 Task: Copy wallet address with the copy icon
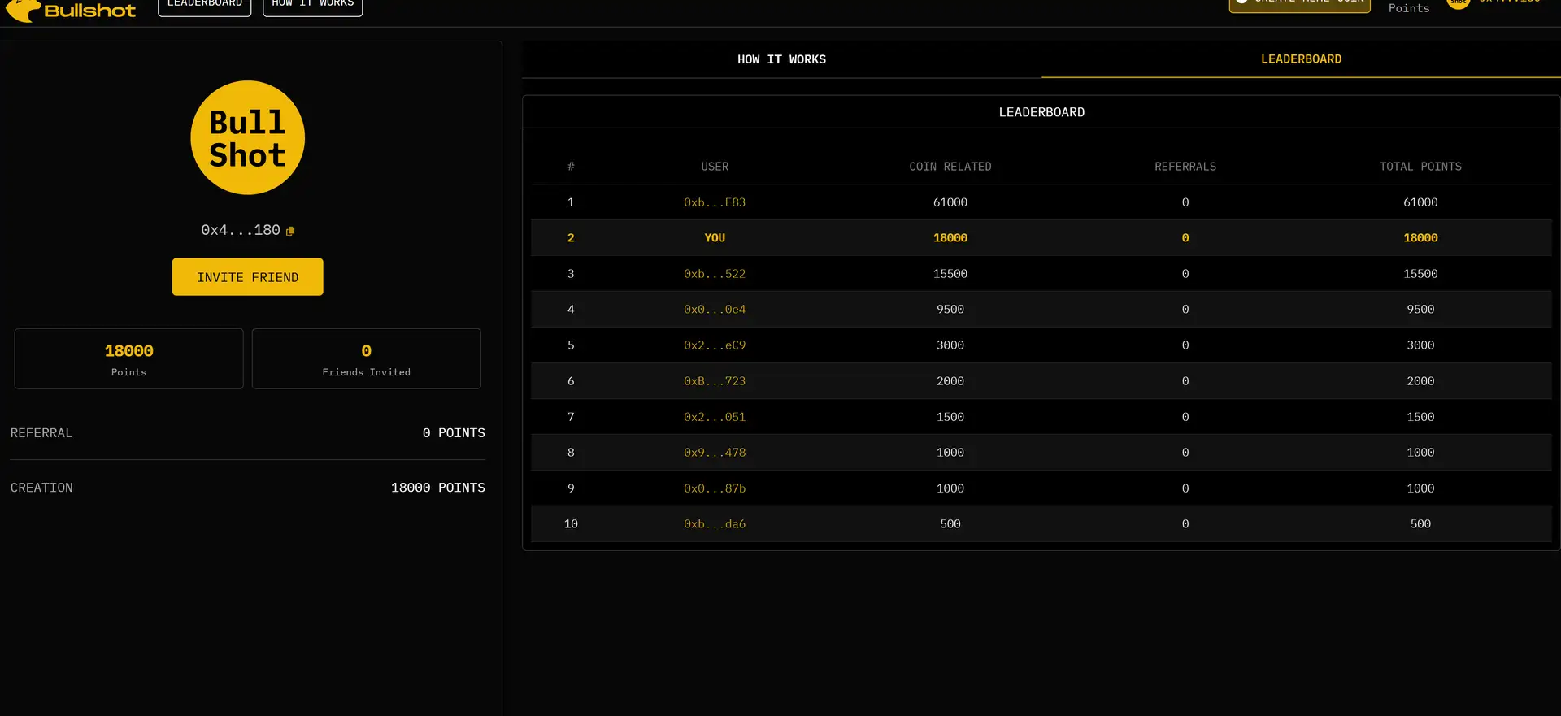[x=290, y=232]
